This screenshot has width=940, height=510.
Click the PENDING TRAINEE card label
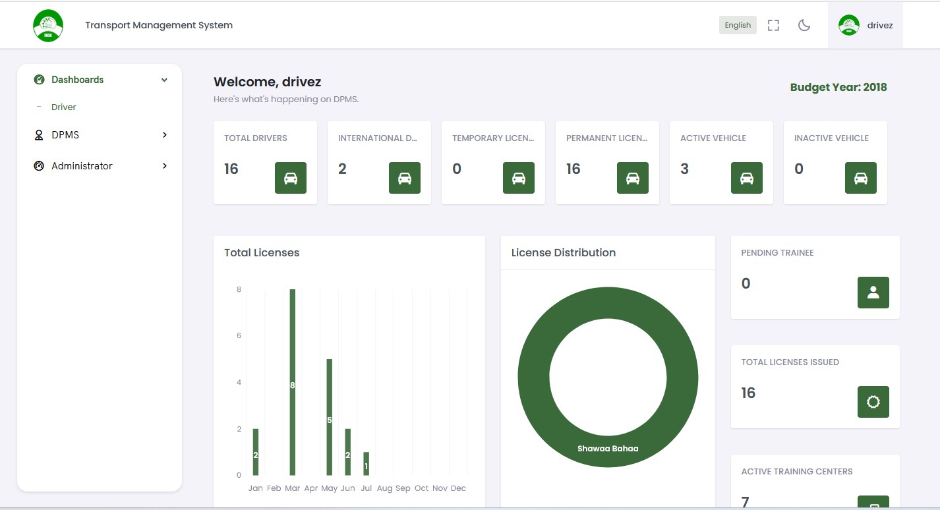(778, 253)
